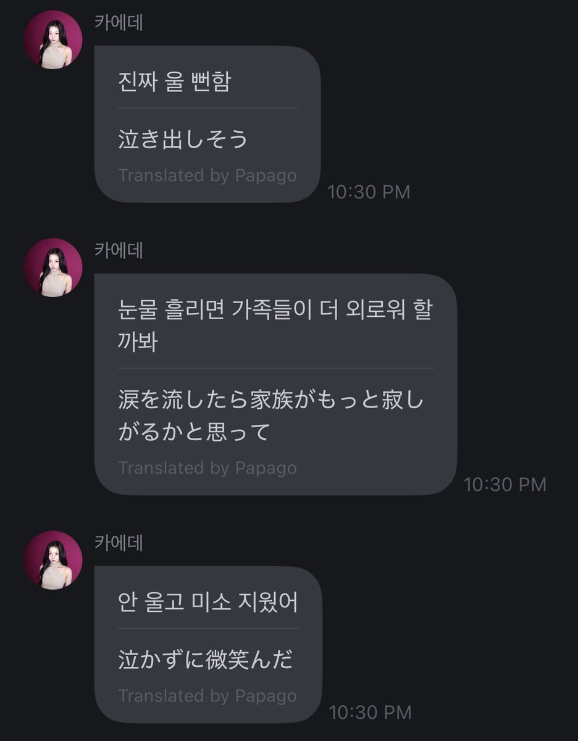Image resolution: width=578 pixels, height=741 pixels.
Task: Select the Japanese translation 泣き出しそう
Action: point(183,140)
